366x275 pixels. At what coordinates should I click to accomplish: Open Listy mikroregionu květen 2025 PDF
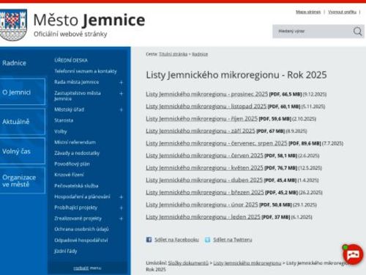(x=204, y=168)
